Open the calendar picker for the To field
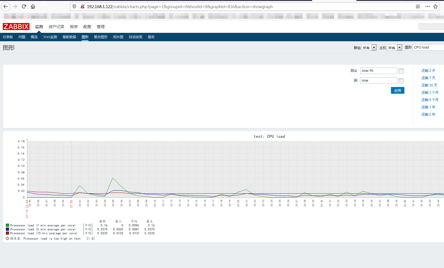The width and height of the screenshot is (444, 268). point(401,81)
